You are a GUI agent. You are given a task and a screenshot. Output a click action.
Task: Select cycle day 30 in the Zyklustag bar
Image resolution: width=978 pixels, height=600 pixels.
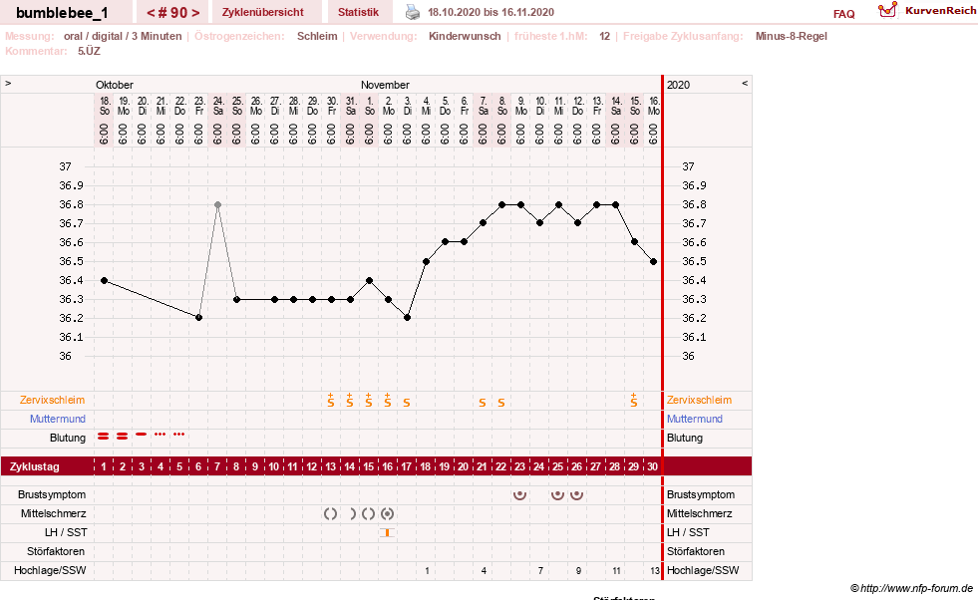652,466
